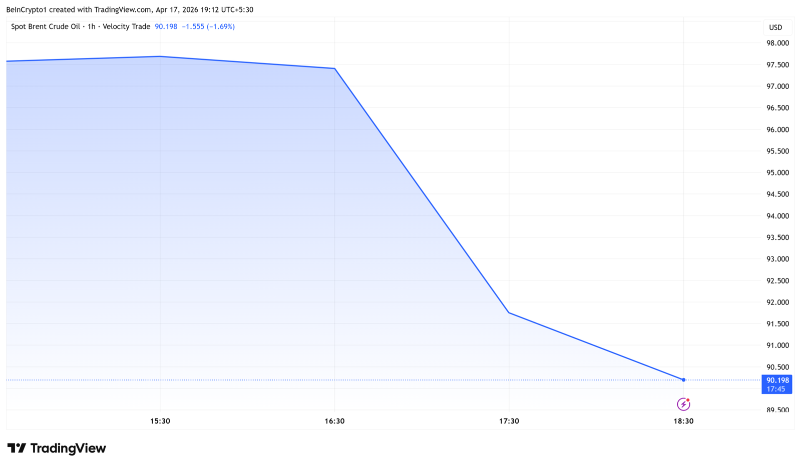Click the 17:30 time axis label

coord(509,421)
